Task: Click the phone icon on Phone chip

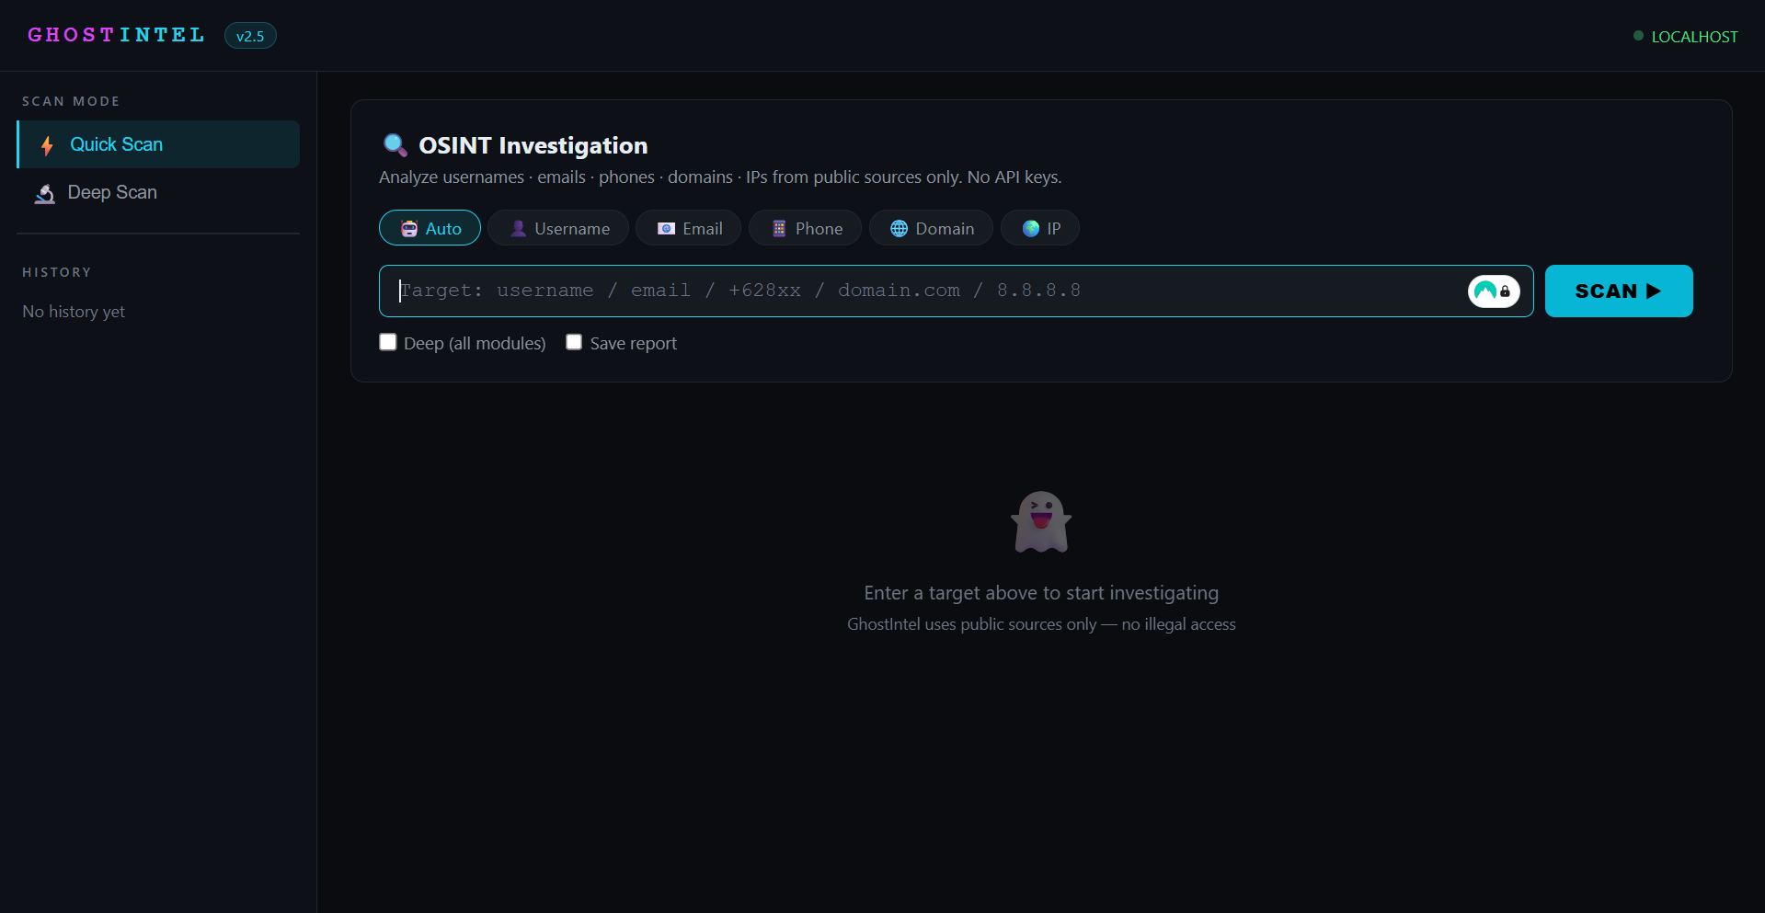Action: [x=779, y=229]
